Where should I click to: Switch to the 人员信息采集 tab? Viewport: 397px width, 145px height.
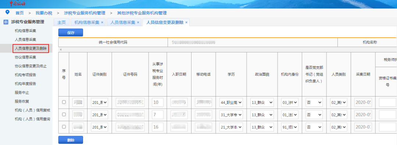(x=123, y=22)
